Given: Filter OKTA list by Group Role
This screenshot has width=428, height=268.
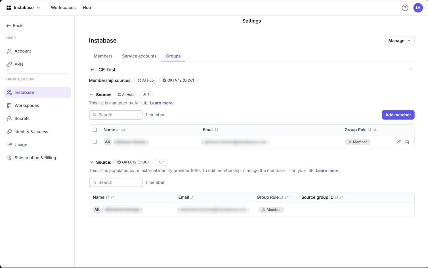Looking at the screenshot, I should pos(287,197).
